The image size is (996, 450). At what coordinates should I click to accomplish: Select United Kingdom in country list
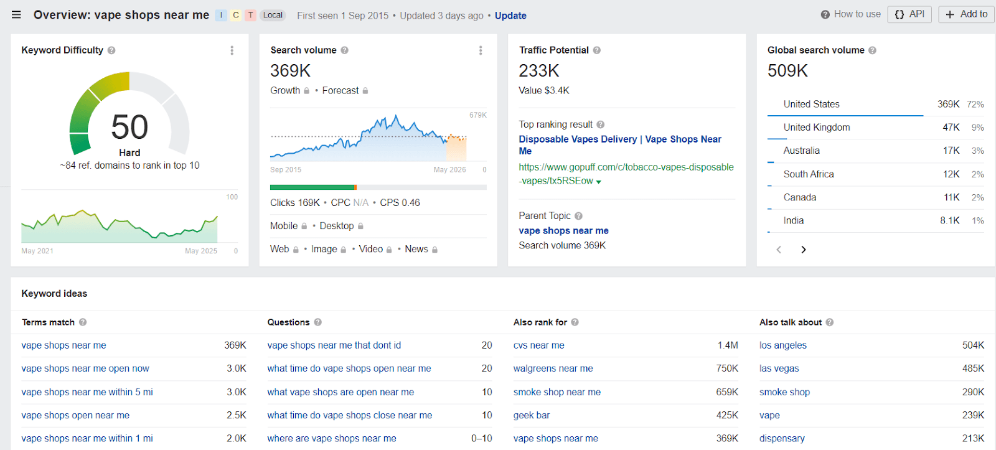[x=816, y=128]
